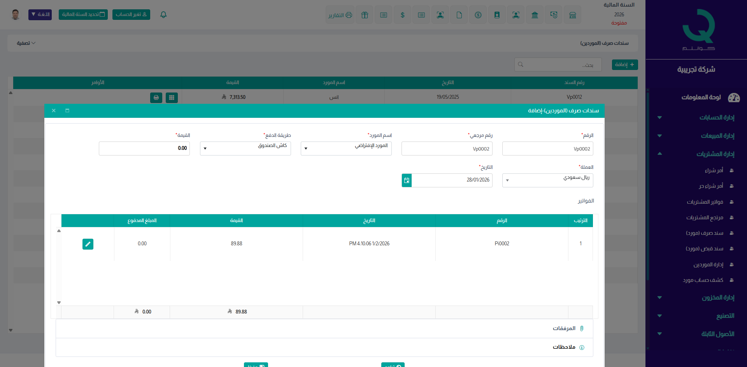Open the currency (العملة) dropdown

click(x=547, y=180)
